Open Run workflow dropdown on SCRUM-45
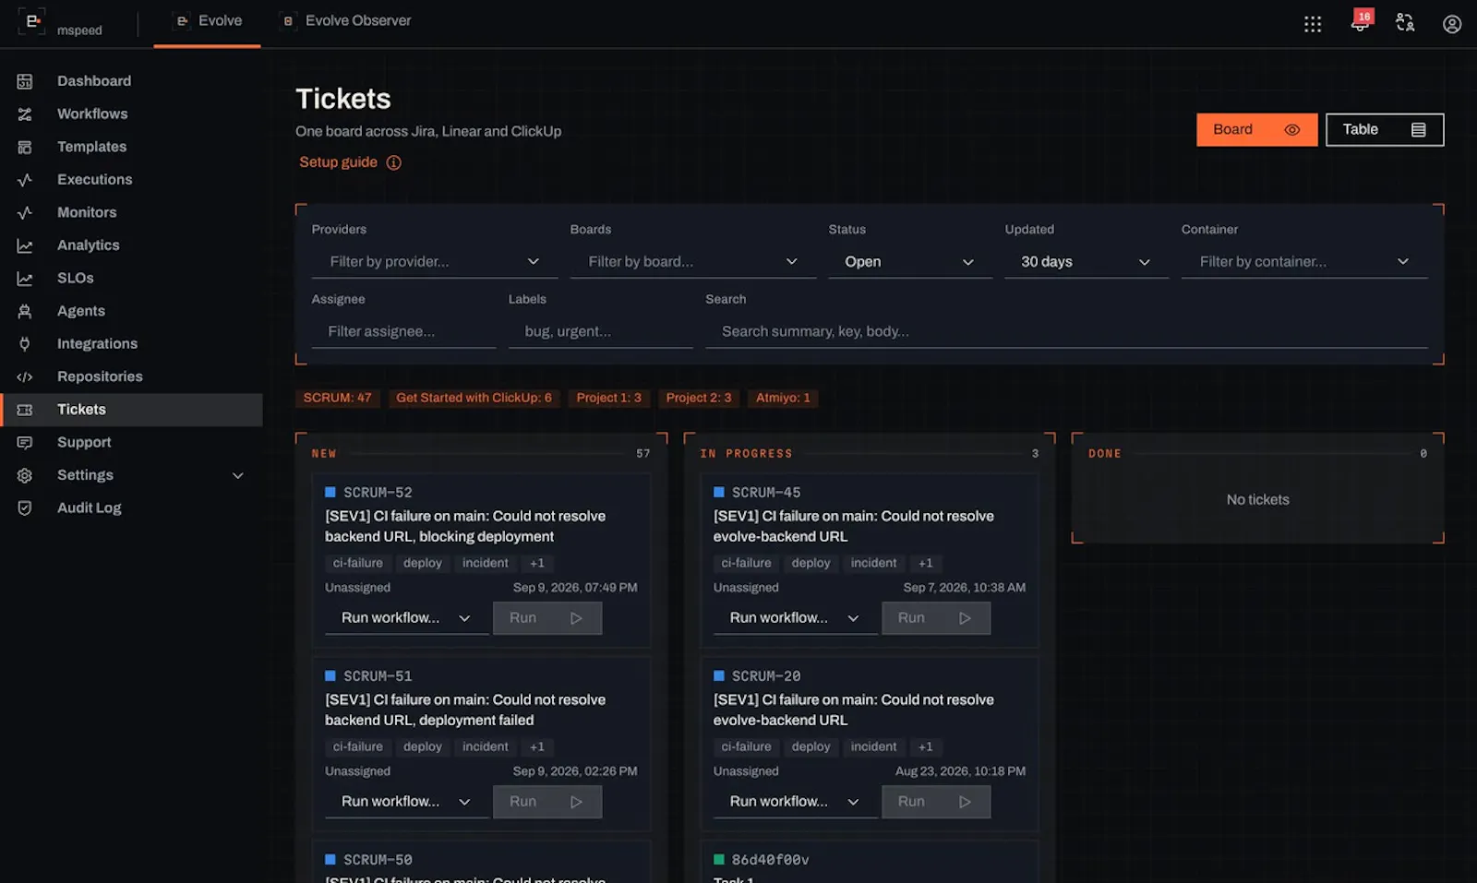 pyautogui.click(x=795, y=618)
